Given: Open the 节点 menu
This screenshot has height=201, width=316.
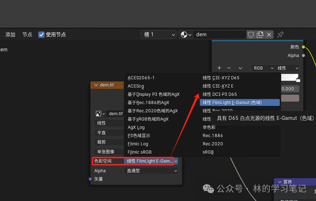Looking at the screenshot, I should coord(27,34).
